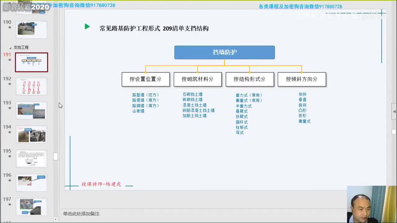Image resolution: width=397 pixels, height=223 pixels.
Task: Click the text 柱板式
Action: [x=242, y=127]
